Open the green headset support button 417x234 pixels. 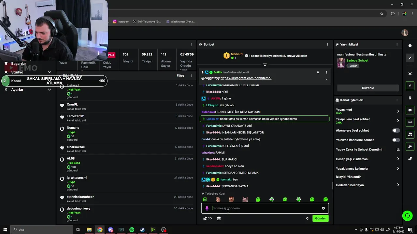(407, 215)
